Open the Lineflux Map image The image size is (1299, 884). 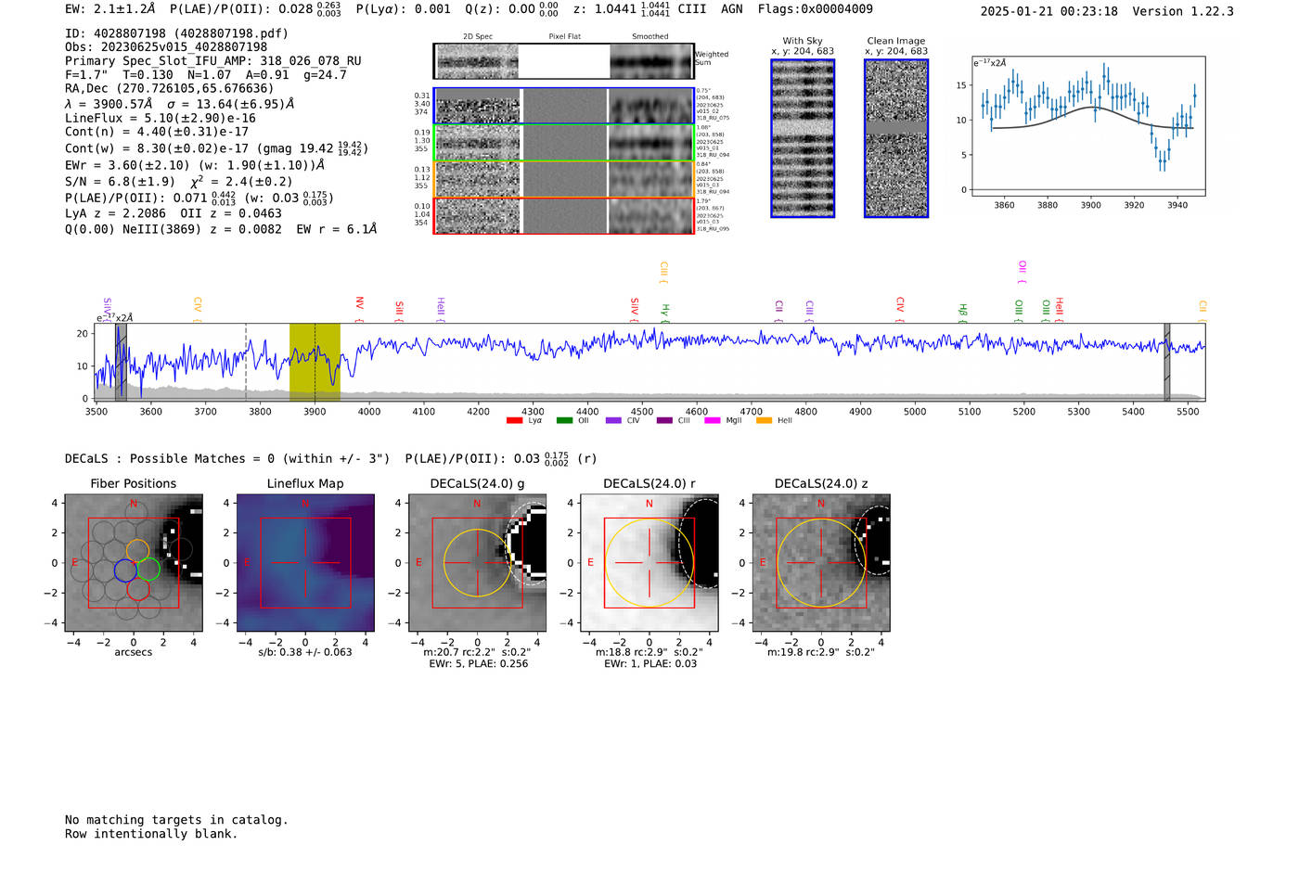click(x=305, y=563)
